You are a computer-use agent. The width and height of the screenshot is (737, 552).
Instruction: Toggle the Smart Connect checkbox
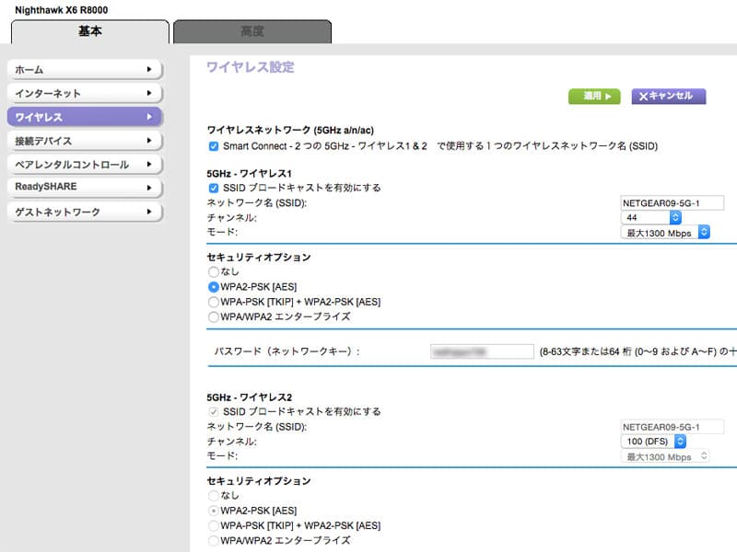pyautogui.click(x=214, y=146)
